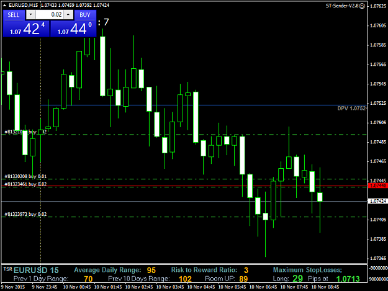Click the red 1.07440 price marker
Viewport: 388px width, 291px height.
coord(377,186)
